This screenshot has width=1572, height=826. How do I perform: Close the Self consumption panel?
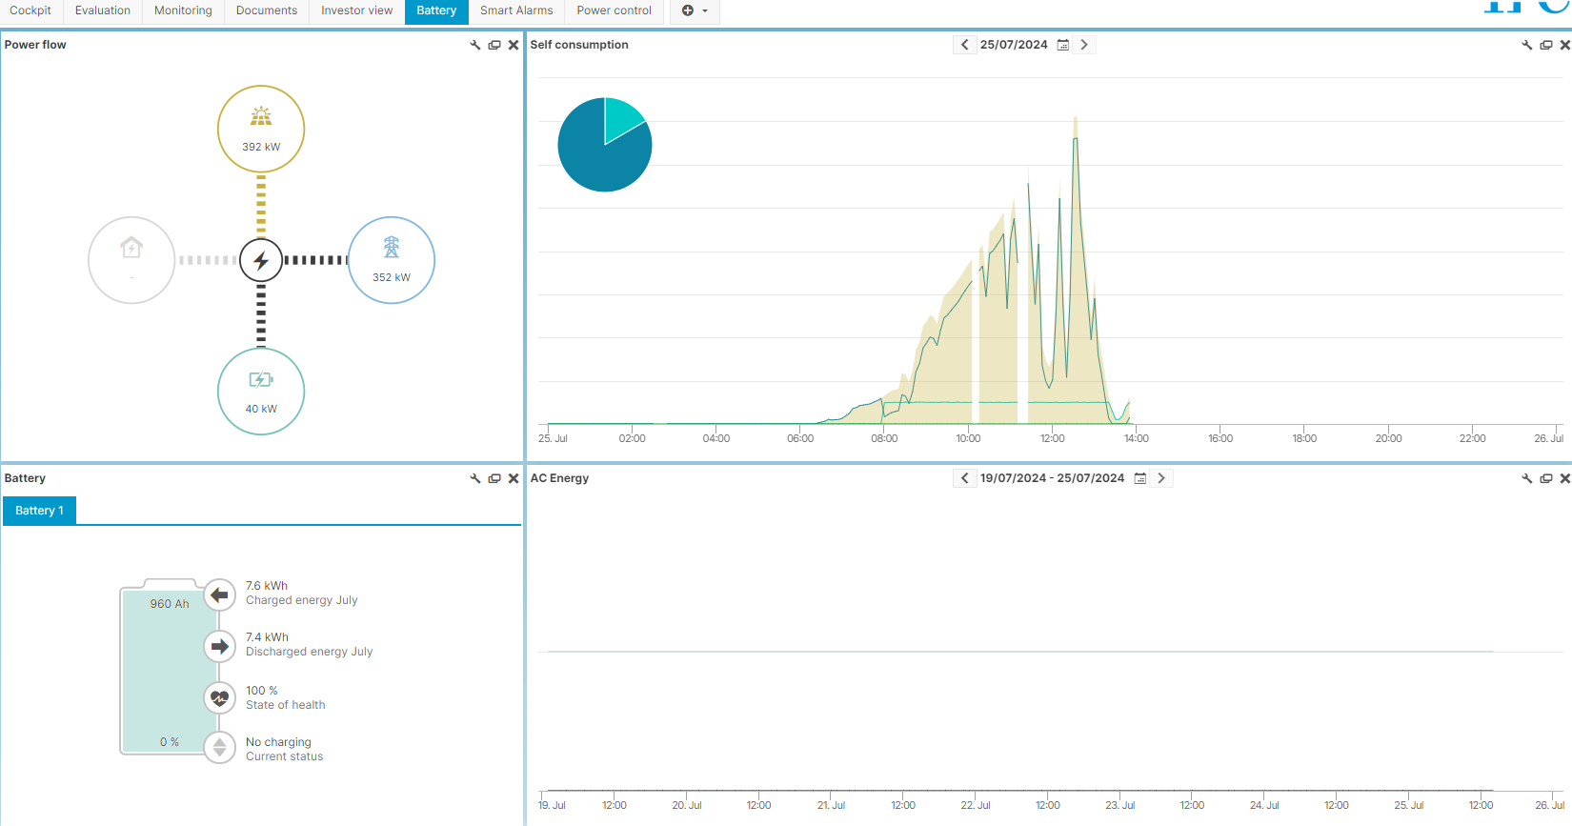tap(1565, 45)
